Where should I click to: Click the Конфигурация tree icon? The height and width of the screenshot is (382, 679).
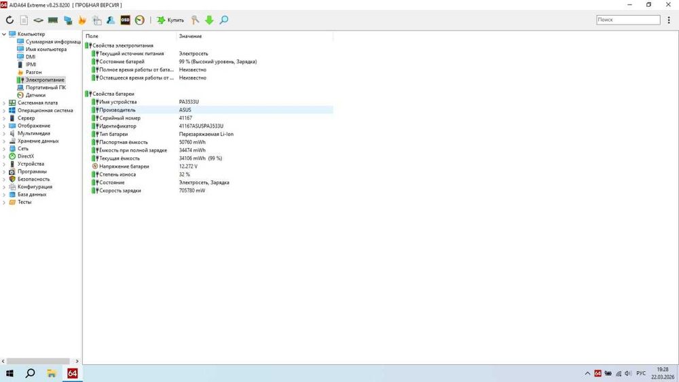12,187
